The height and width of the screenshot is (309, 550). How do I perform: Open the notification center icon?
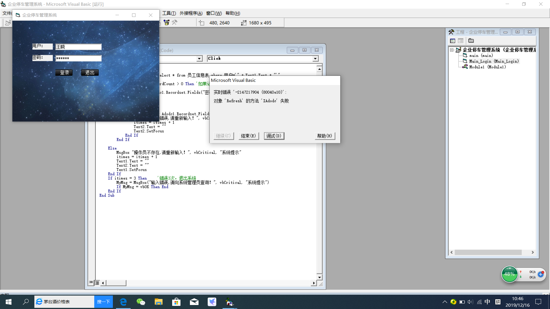[x=538, y=302]
